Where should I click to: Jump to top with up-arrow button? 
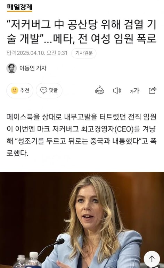point(152,259)
